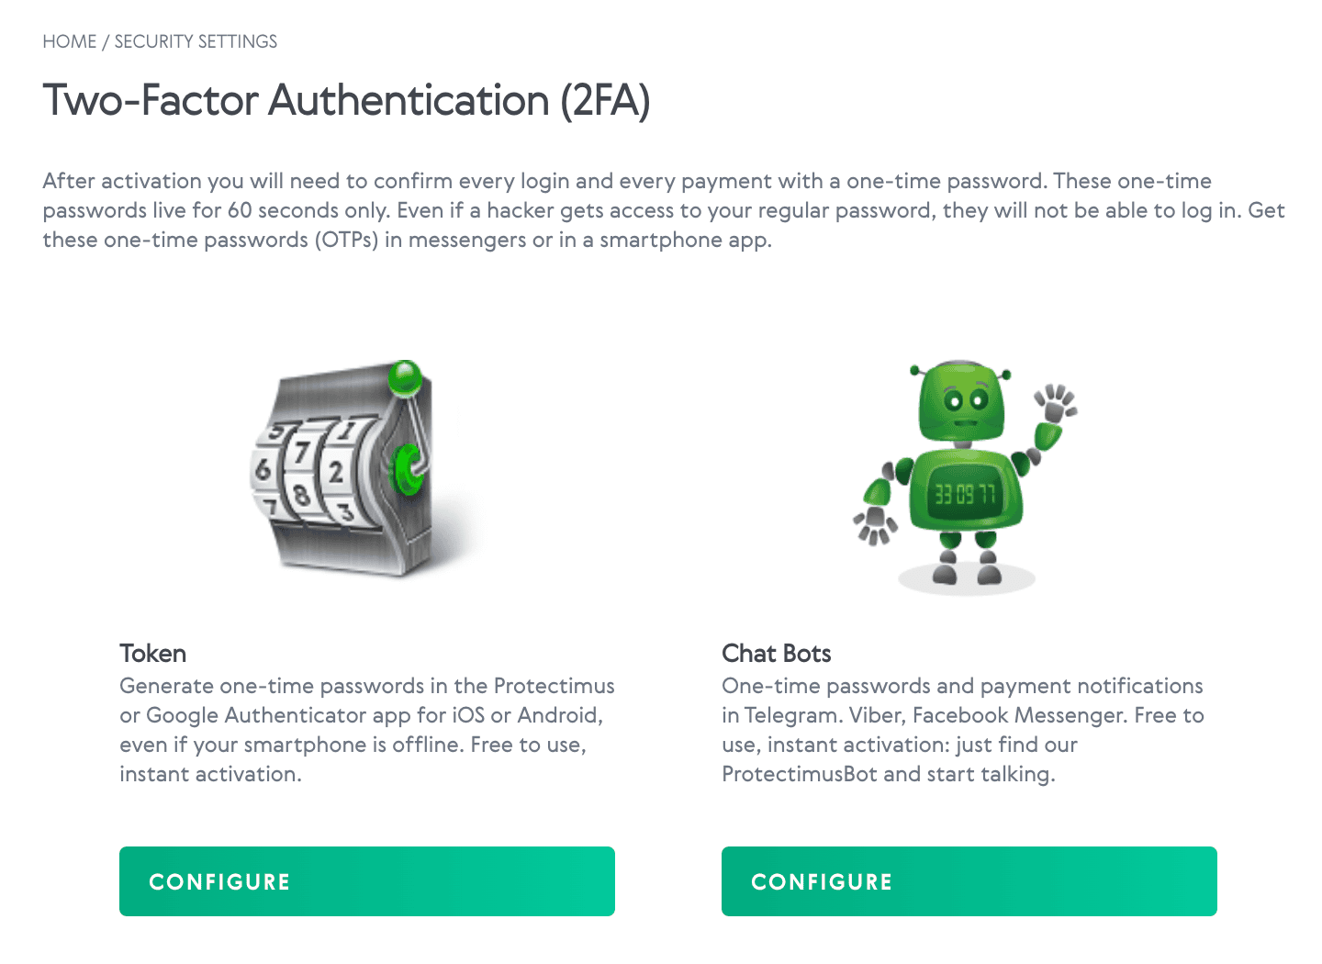Click the intro paragraph about one-time passwords
Viewport: 1322px width, 964px height.
[x=663, y=210]
